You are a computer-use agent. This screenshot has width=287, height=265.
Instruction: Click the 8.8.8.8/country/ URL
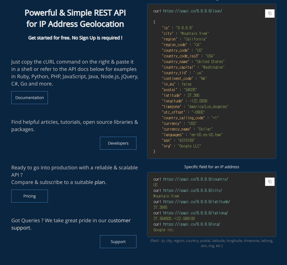[x=195, y=179]
